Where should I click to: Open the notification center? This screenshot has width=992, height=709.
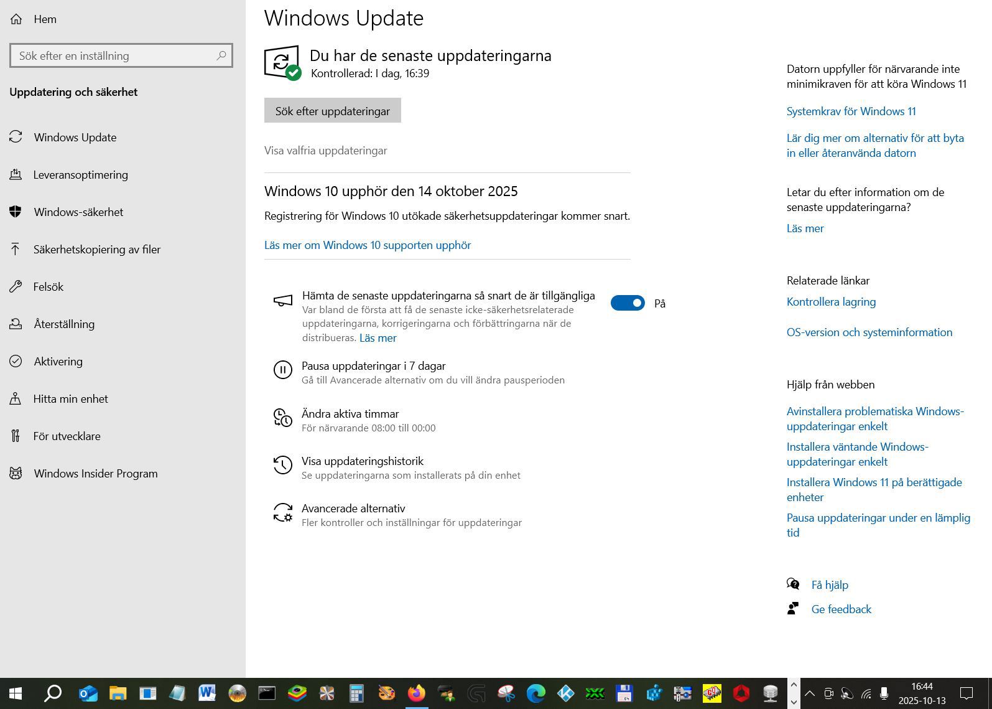[x=967, y=693]
